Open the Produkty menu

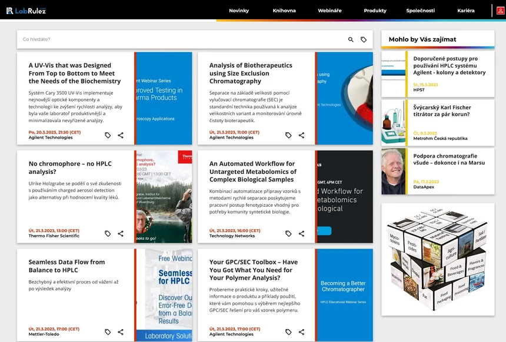[375, 11]
